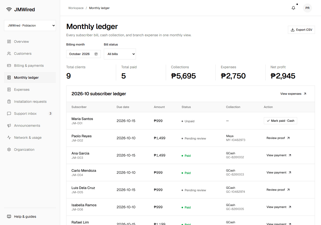321x225 pixels.
Task: Open the JMWired · Poblacion branch selector
Action: pos(30,25)
